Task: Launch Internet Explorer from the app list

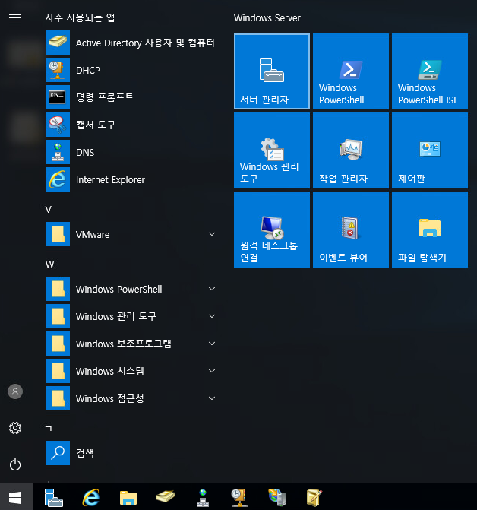Action: coord(131,179)
